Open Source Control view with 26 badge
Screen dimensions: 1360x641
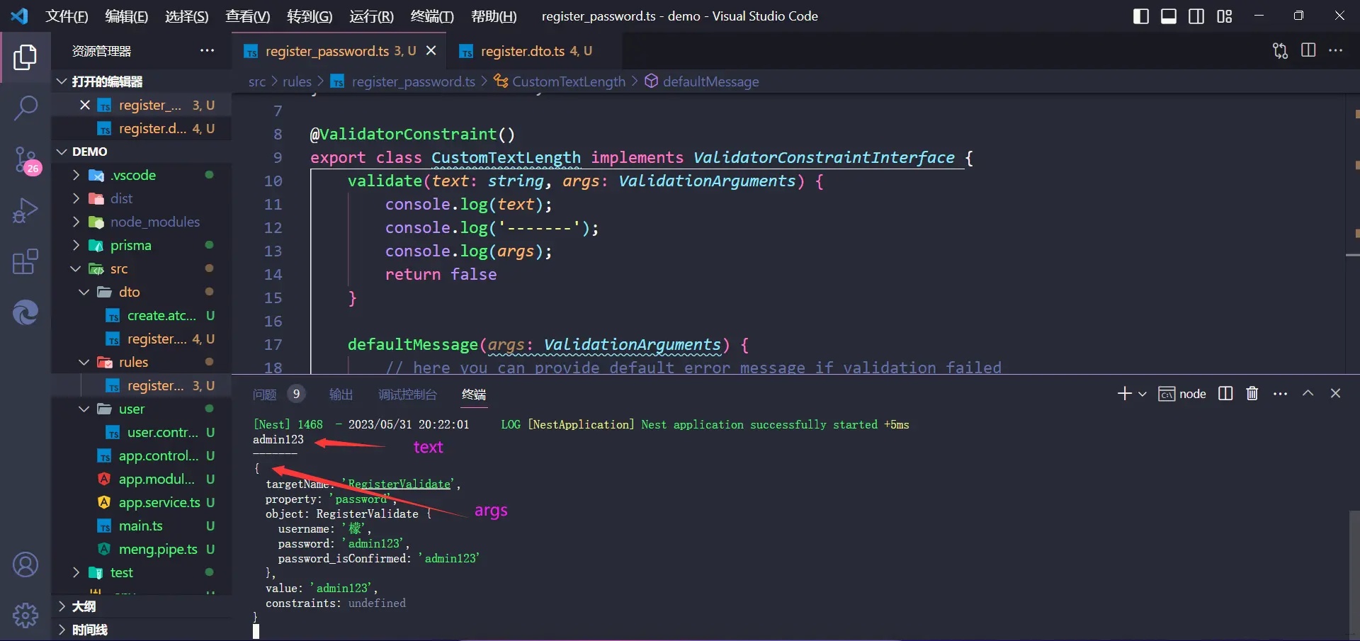[x=25, y=159]
